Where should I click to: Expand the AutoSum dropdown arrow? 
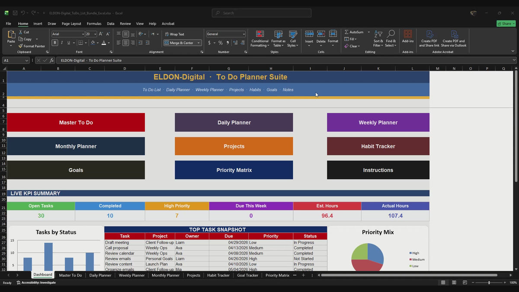click(369, 32)
